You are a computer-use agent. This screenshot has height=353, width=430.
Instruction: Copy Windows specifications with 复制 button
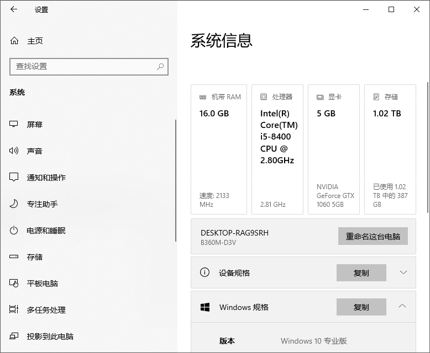tap(361, 307)
